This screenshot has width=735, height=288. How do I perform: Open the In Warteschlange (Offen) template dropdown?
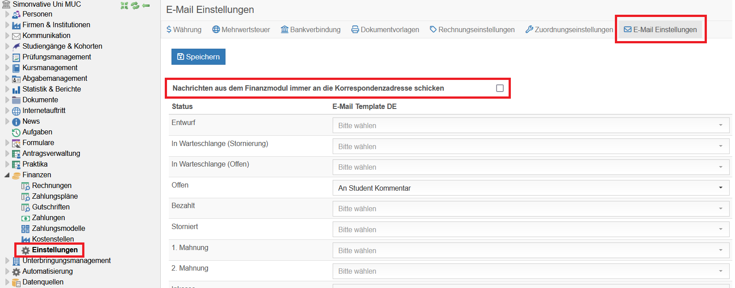tap(531, 167)
